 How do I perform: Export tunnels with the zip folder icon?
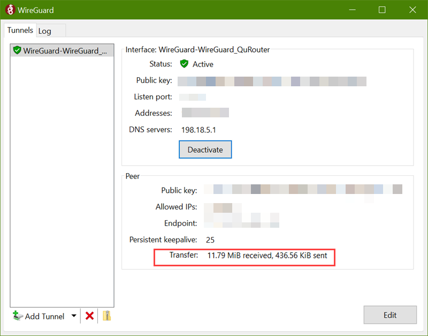[x=106, y=316]
